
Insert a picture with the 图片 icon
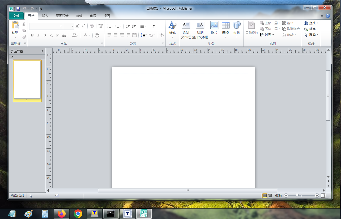coord(214,26)
